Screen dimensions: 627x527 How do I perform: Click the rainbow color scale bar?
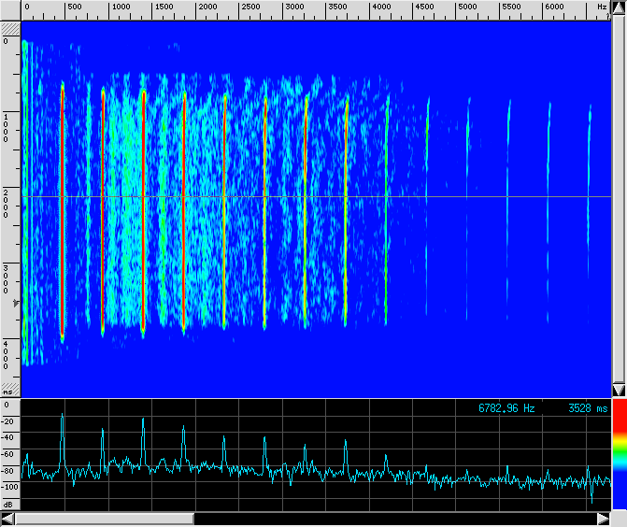click(x=619, y=460)
